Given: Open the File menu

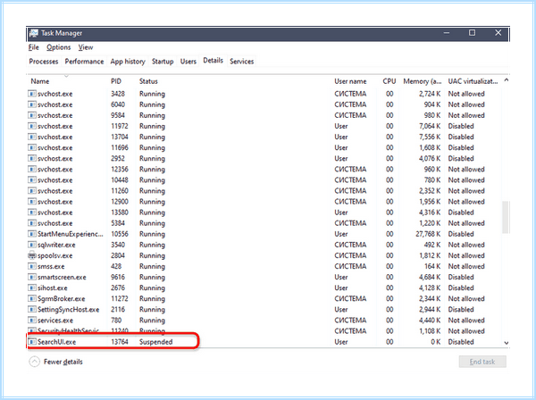Looking at the screenshot, I should click(34, 47).
